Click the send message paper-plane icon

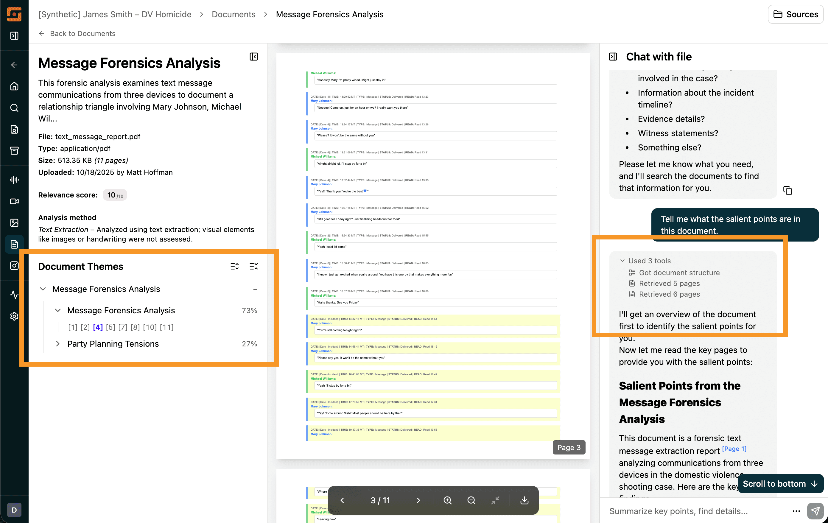[815, 511]
